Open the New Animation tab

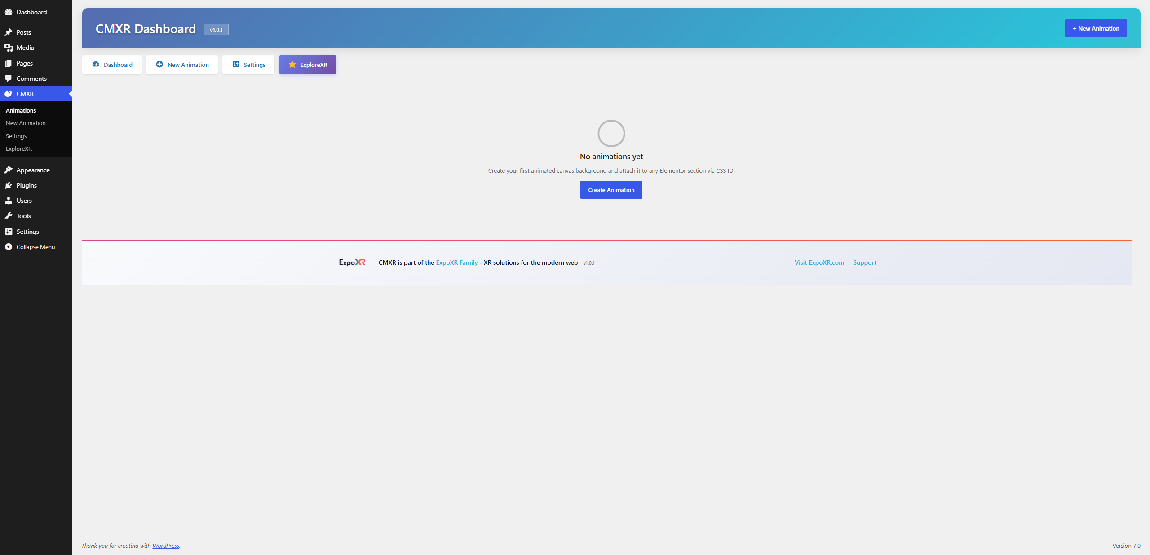pos(182,65)
